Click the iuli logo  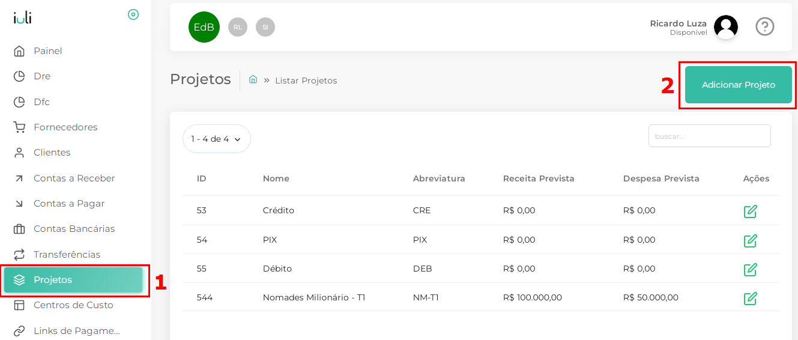(22, 17)
